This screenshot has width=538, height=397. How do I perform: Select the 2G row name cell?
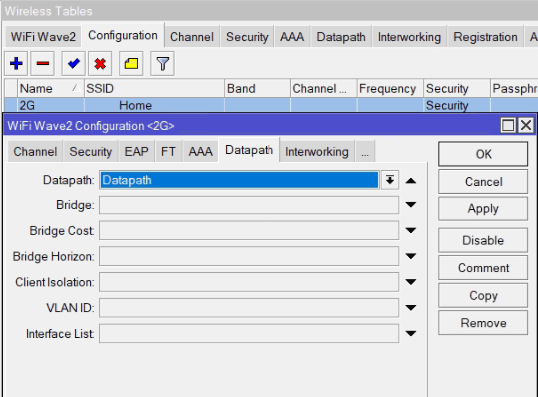click(51, 105)
